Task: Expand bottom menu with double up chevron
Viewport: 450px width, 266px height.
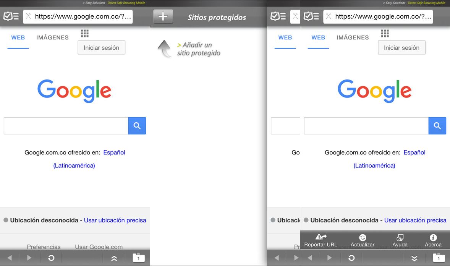Action: coord(114,258)
